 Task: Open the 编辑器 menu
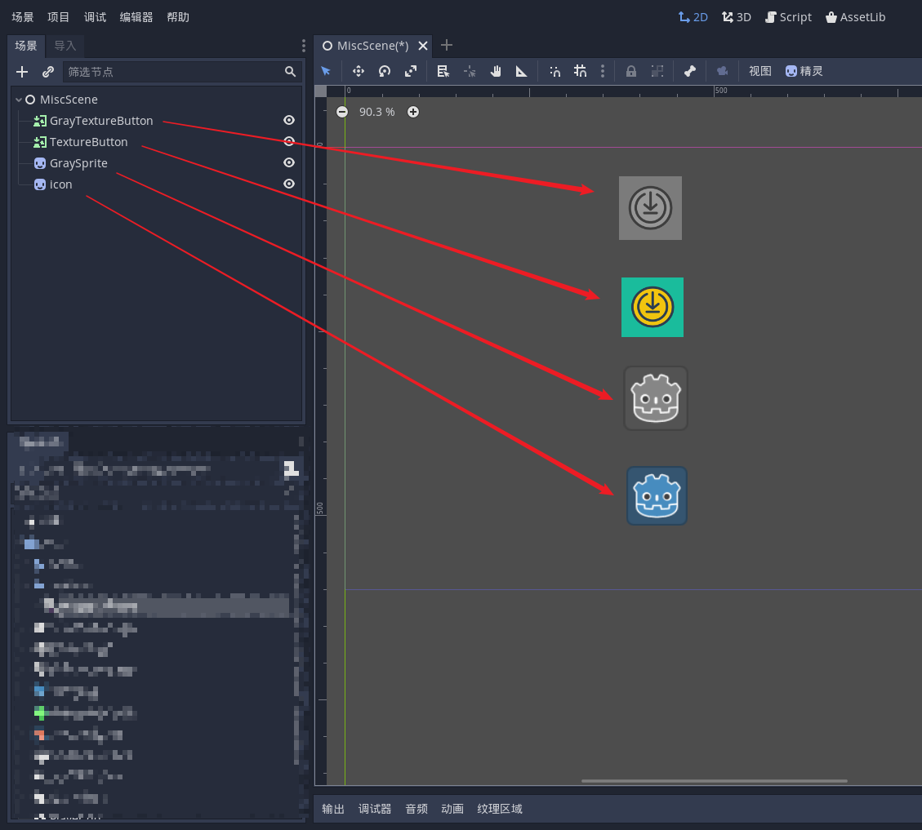tap(136, 17)
